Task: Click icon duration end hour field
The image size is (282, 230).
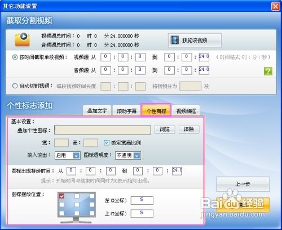Action: tap(138, 171)
